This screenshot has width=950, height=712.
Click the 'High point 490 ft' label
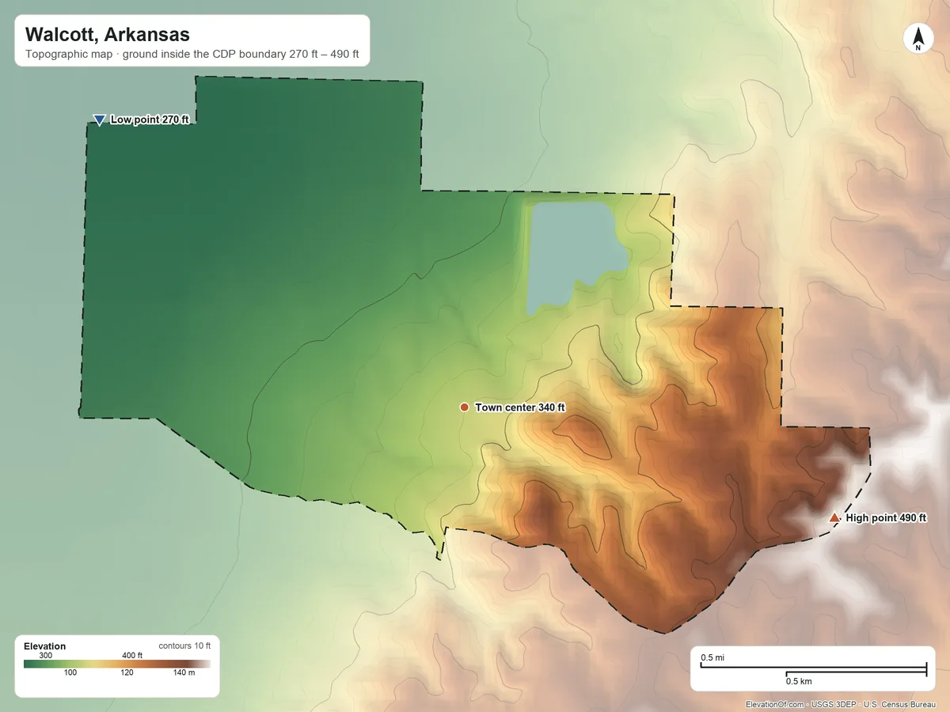(x=886, y=518)
